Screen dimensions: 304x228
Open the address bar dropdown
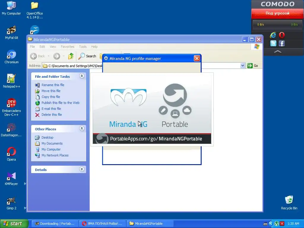(243, 66)
